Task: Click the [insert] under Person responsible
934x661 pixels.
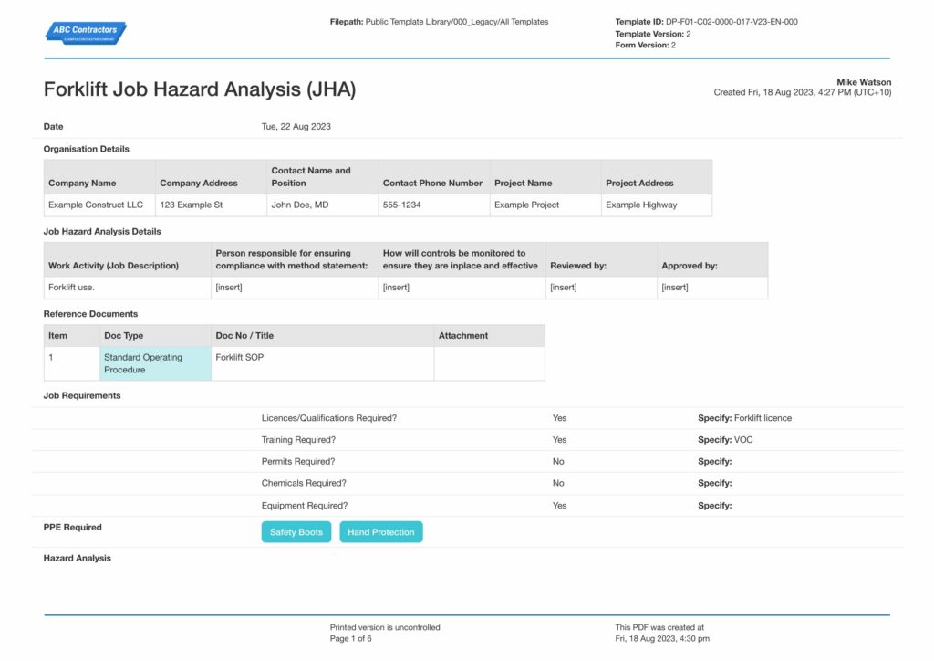Action: click(x=295, y=288)
